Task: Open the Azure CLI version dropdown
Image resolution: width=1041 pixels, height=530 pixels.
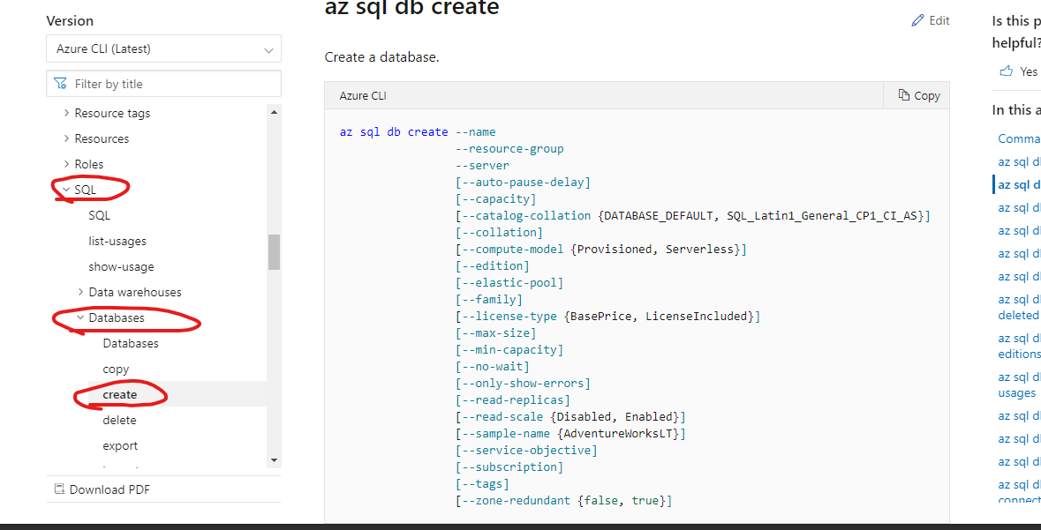Action: 164,49
